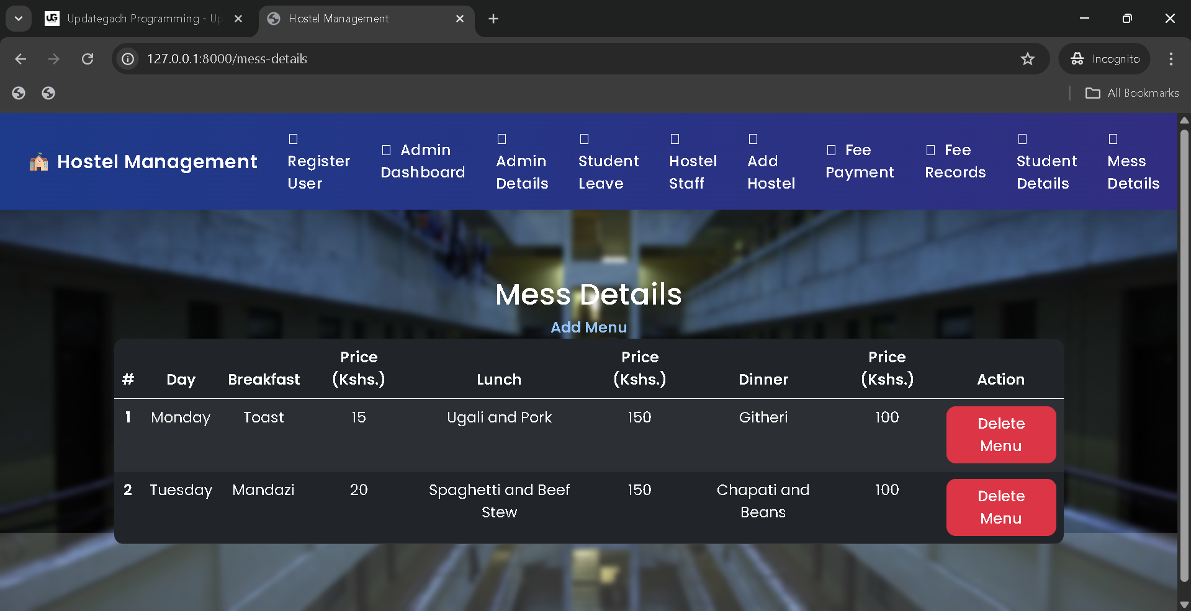View site information icon in address bar
The width and height of the screenshot is (1191, 611).
click(x=128, y=59)
